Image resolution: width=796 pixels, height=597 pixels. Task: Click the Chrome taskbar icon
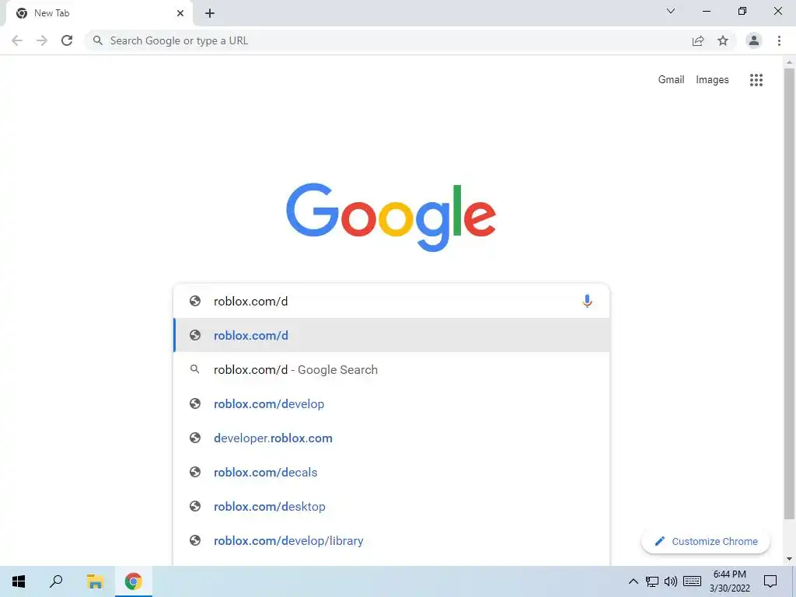[x=133, y=581]
